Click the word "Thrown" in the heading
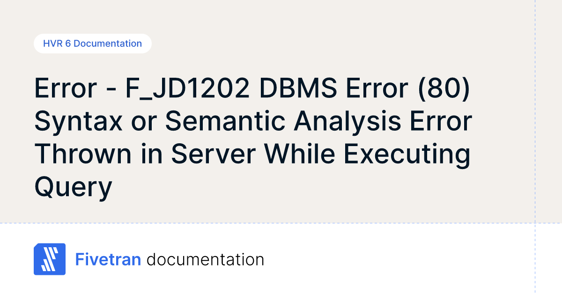The image size is (562, 295). [x=83, y=154]
